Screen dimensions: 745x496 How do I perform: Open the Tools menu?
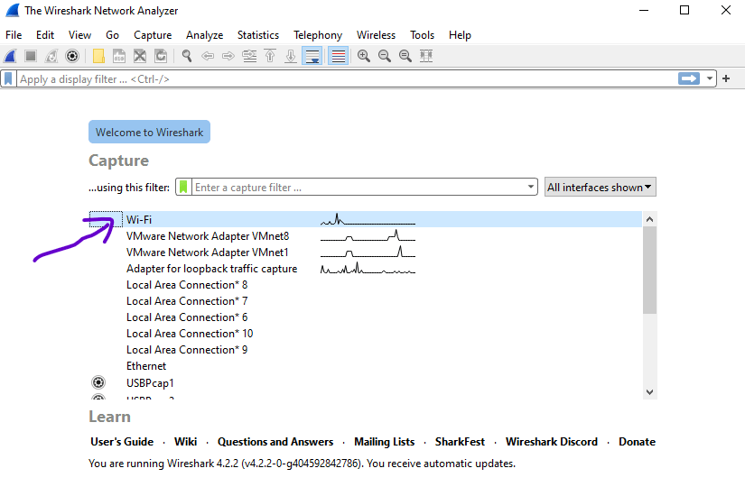click(x=422, y=35)
